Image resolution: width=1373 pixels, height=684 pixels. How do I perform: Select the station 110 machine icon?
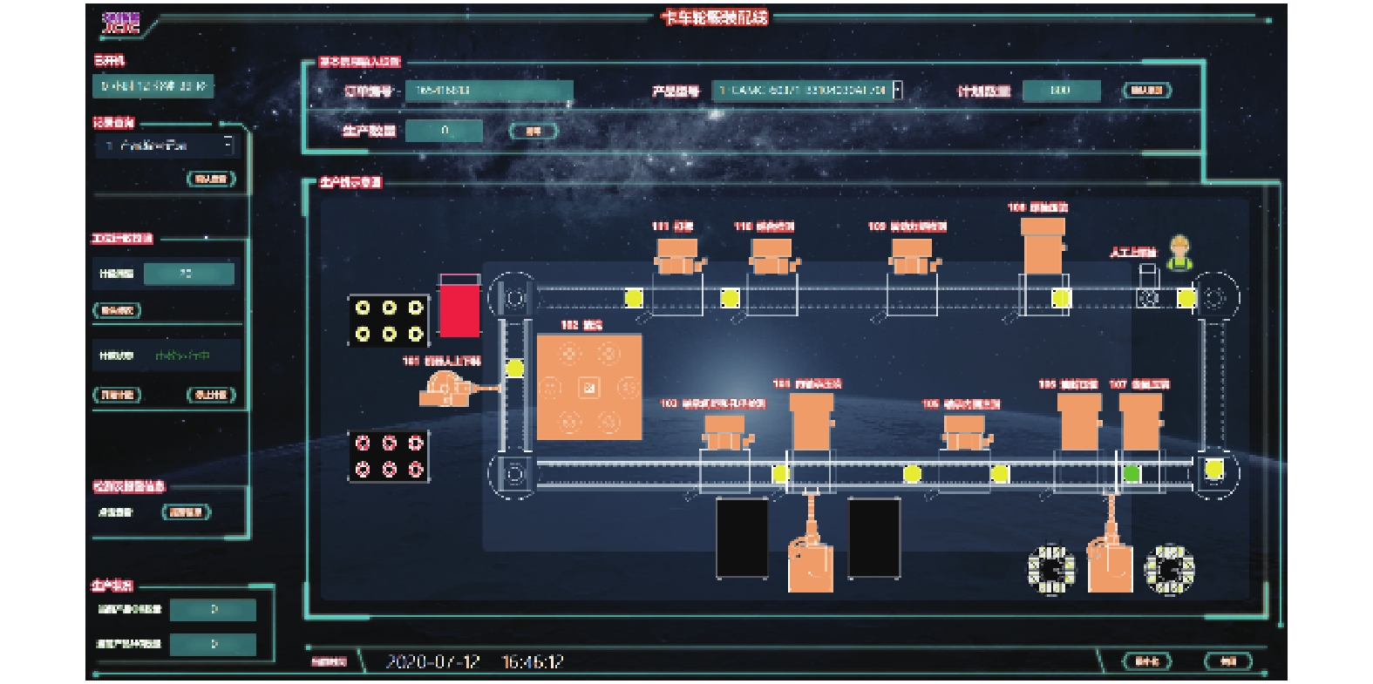click(772, 256)
